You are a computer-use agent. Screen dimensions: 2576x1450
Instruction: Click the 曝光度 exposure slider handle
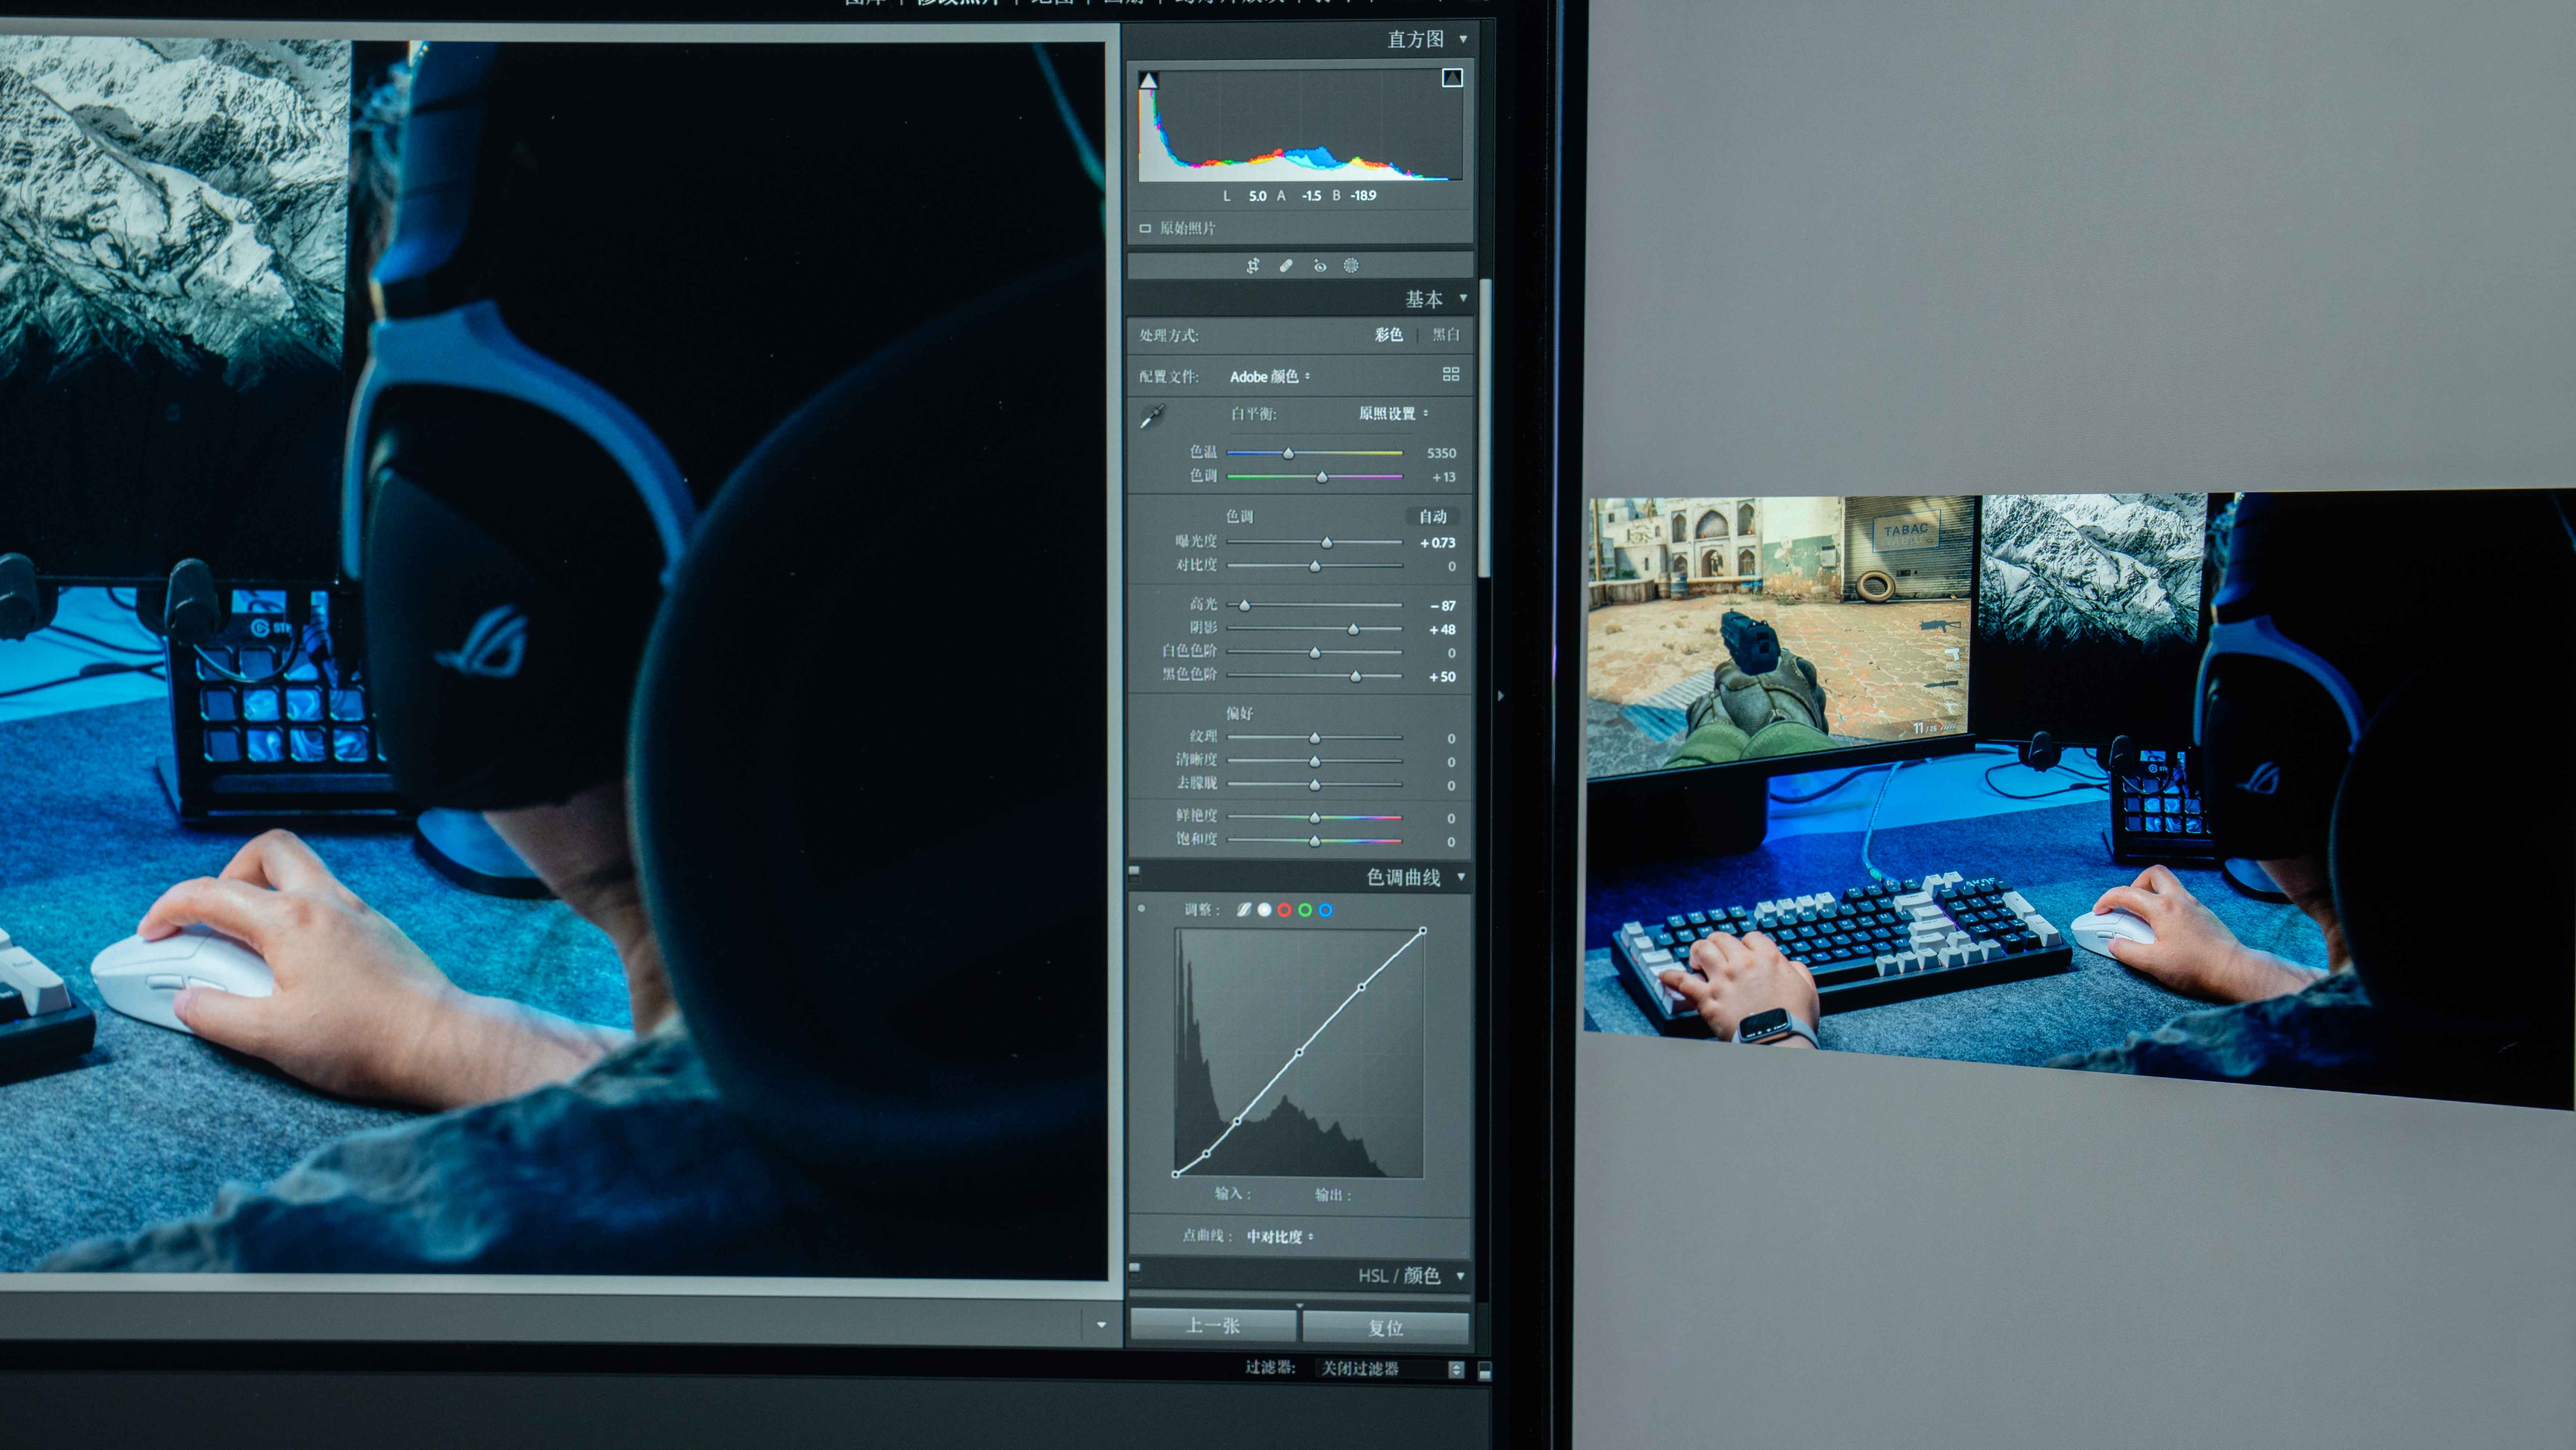pos(1326,542)
